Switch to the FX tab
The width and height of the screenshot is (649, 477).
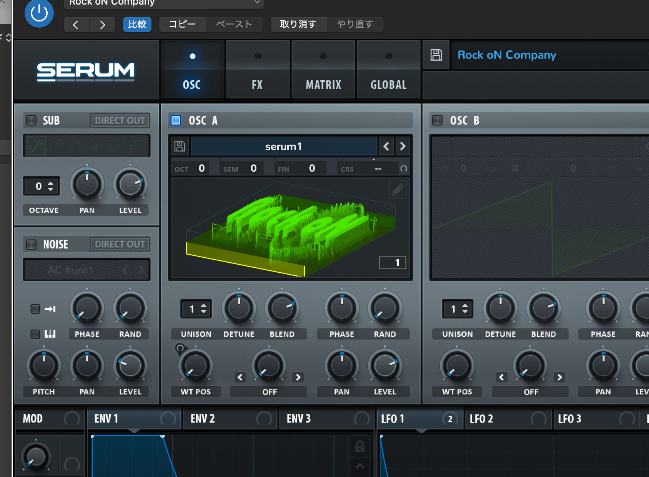tap(257, 70)
